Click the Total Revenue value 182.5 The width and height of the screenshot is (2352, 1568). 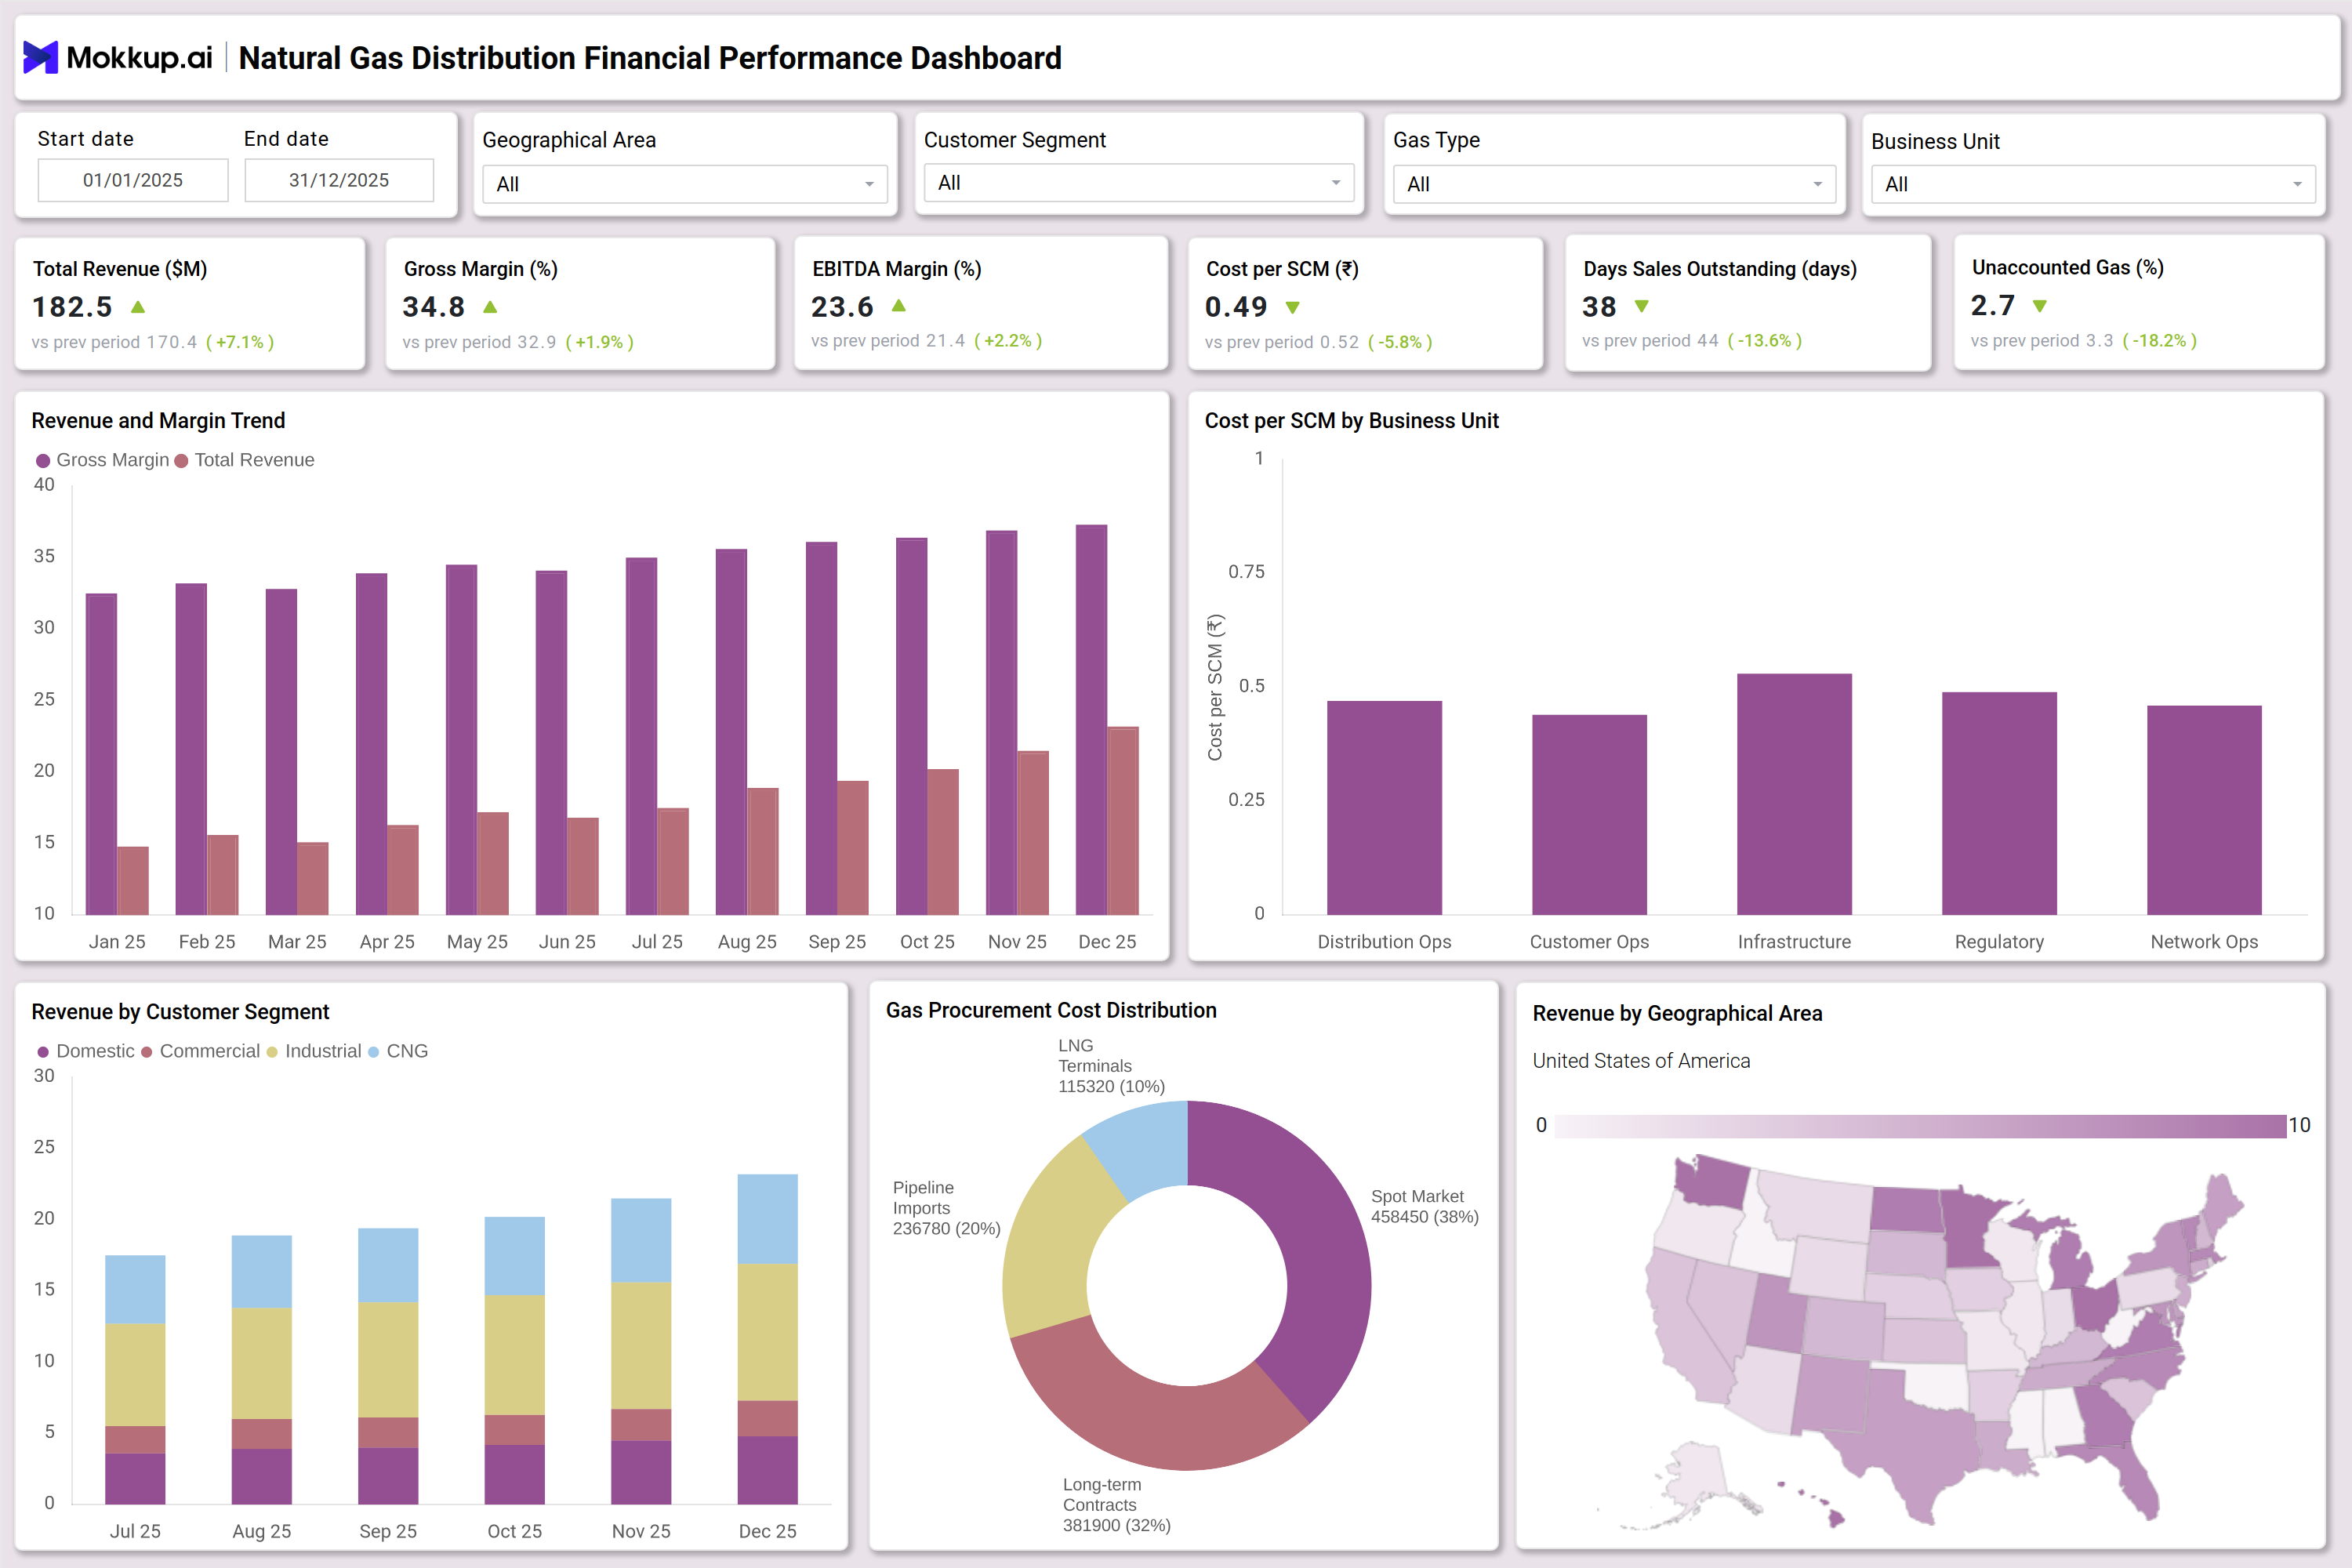72,307
